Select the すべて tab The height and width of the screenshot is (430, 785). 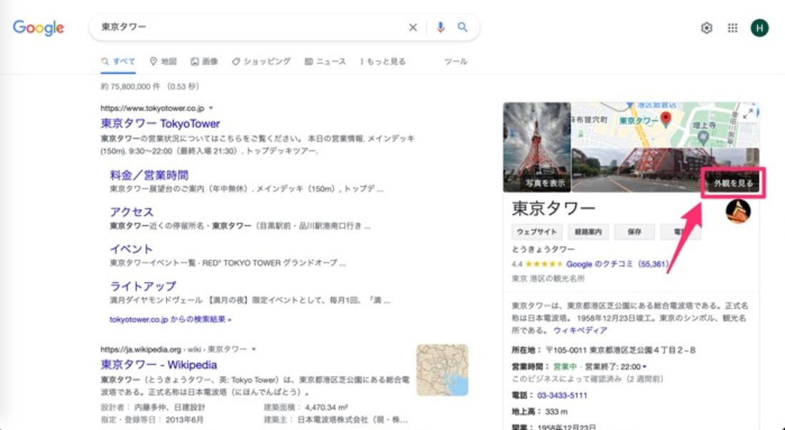click(x=118, y=61)
